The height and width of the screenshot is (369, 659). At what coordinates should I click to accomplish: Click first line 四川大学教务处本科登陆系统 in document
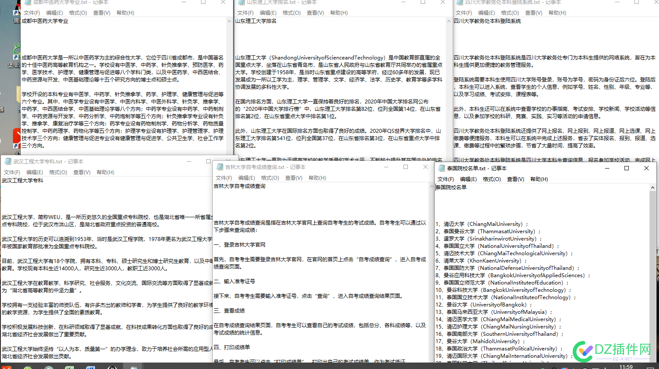(x=487, y=21)
